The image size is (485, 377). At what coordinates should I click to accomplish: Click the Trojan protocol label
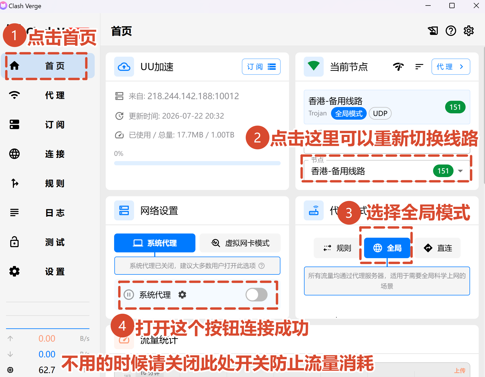point(318,113)
